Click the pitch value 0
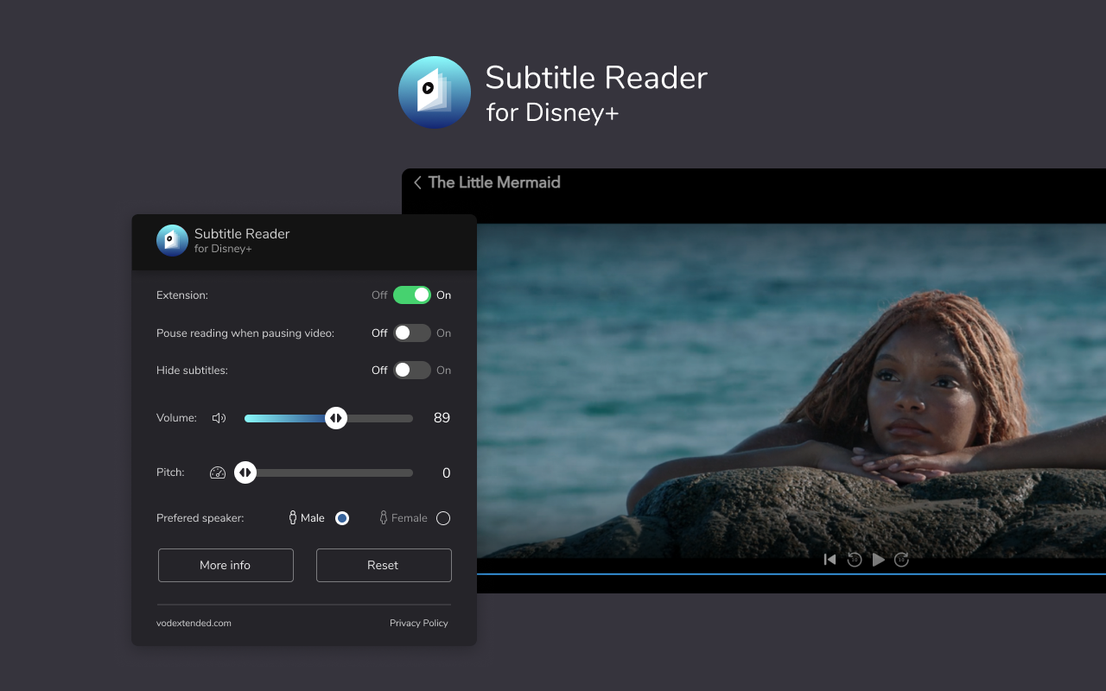Screen dimensions: 1106x691 point(447,473)
